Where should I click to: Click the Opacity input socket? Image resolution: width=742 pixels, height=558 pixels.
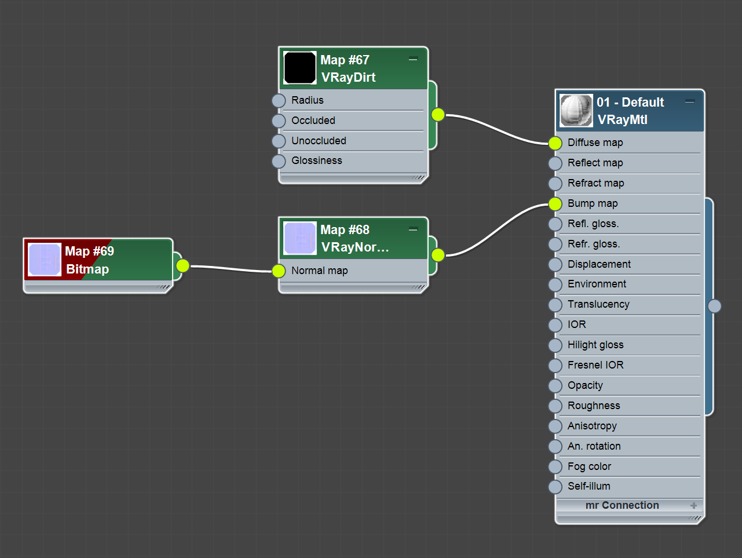[x=555, y=386]
